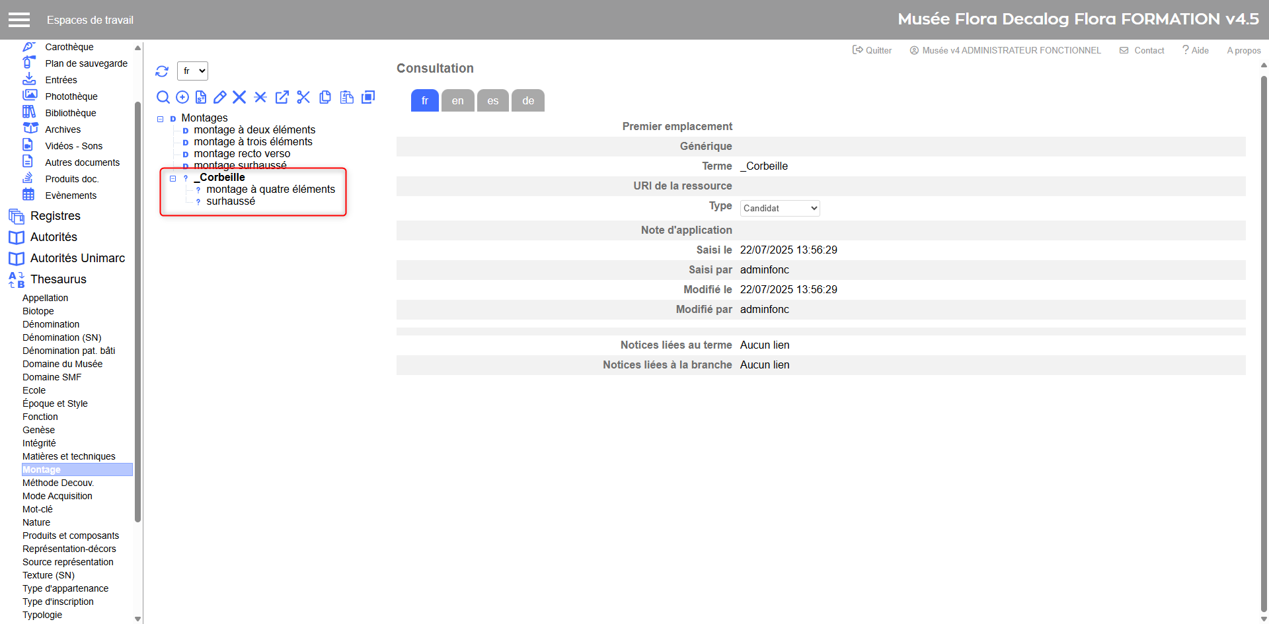Image resolution: width=1269 pixels, height=624 pixels.
Task: Open the Aide help link
Action: coord(1196,50)
